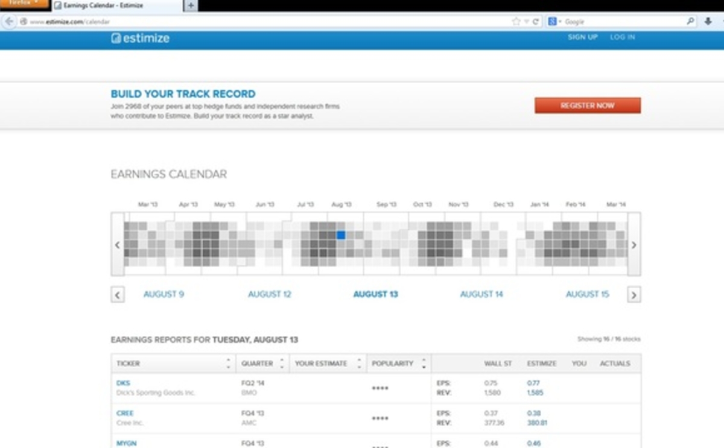The height and width of the screenshot is (448, 724).
Task: Click the Mar '13 month label
Action: point(148,205)
